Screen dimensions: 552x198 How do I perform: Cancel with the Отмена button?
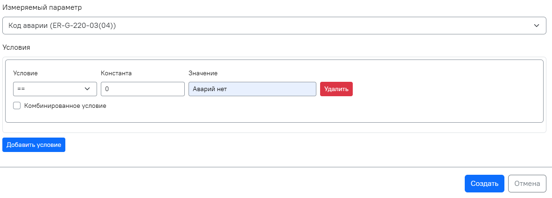click(x=527, y=184)
